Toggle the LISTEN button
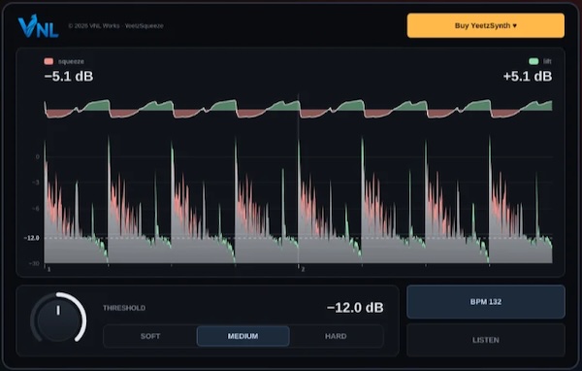The width and height of the screenshot is (582, 371). click(486, 340)
